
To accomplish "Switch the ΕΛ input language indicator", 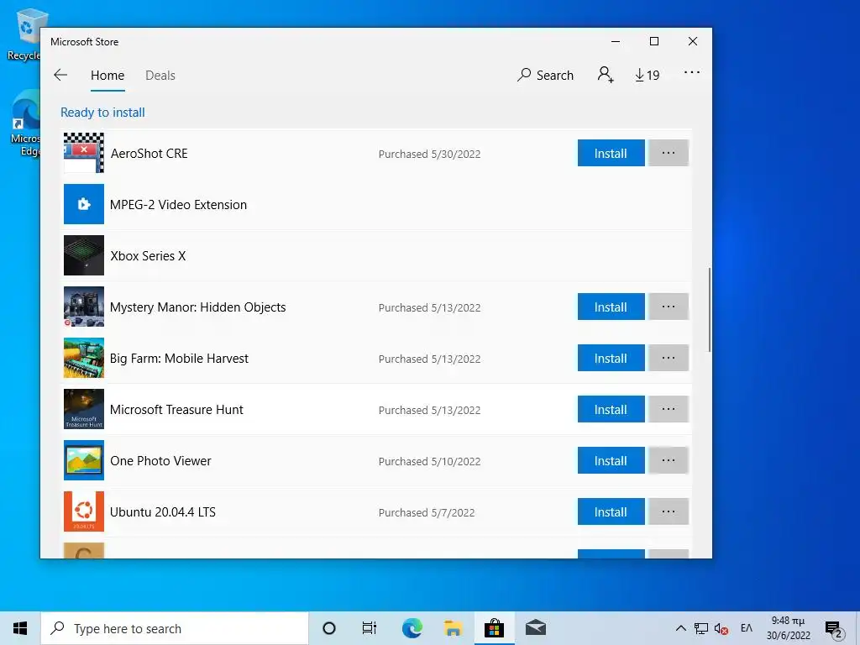I will coord(747,628).
